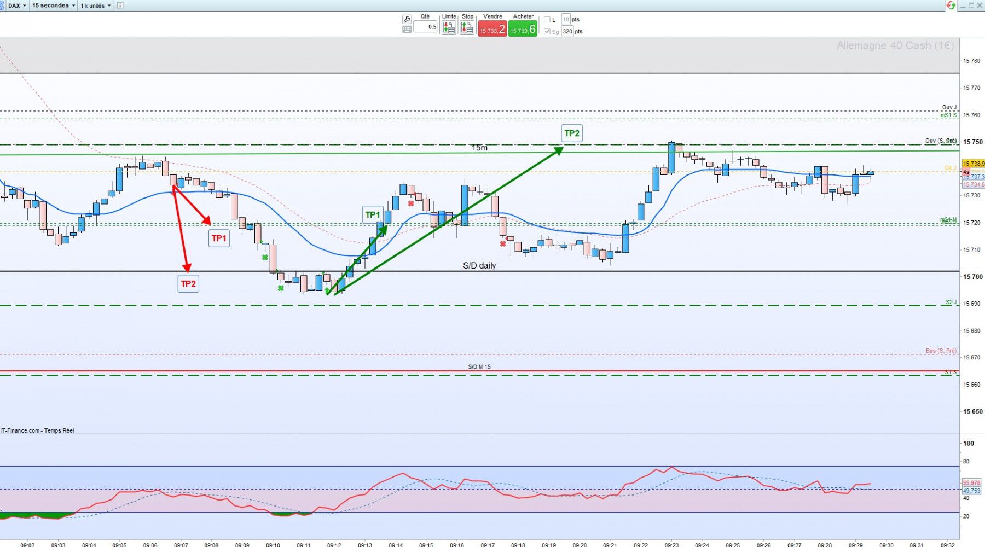Open the DAX instrument dropdown
Screen dimensions: 985x547
coord(17,5)
